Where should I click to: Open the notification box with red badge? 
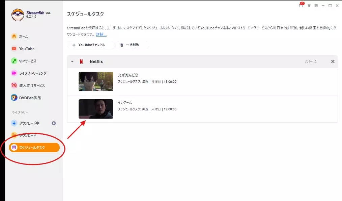point(301,5)
